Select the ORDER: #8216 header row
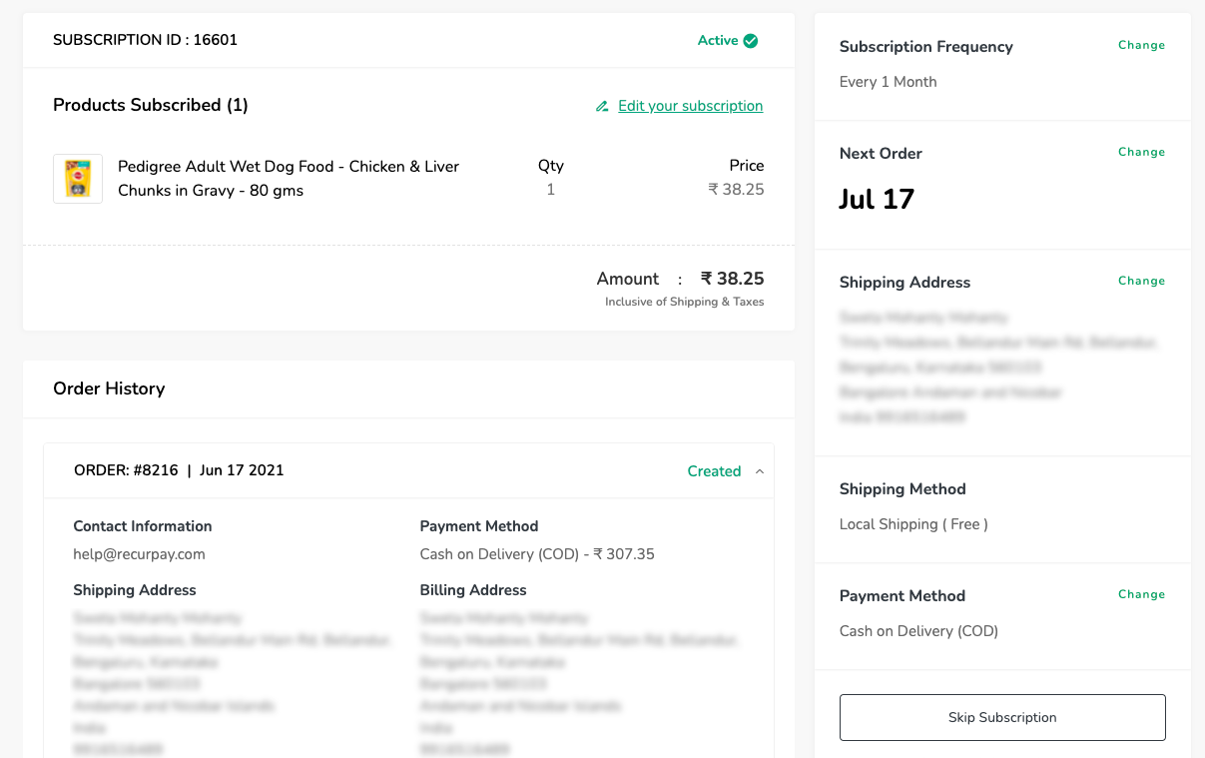Viewport: 1205px width, 758px height. tap(179, 470)
